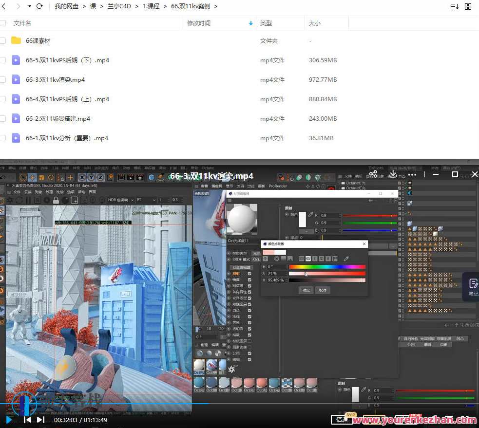Image resolution: width=479 pixels, height=428 pixels.
Task: Switch the color picker to HSV mode
Action: click(x=308, y=259)
